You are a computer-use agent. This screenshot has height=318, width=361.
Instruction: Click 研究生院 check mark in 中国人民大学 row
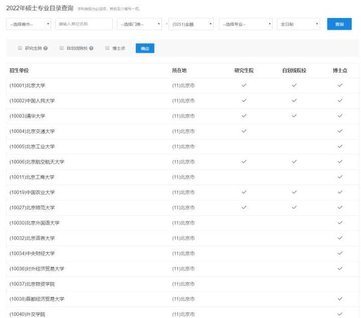click(244, 100)
